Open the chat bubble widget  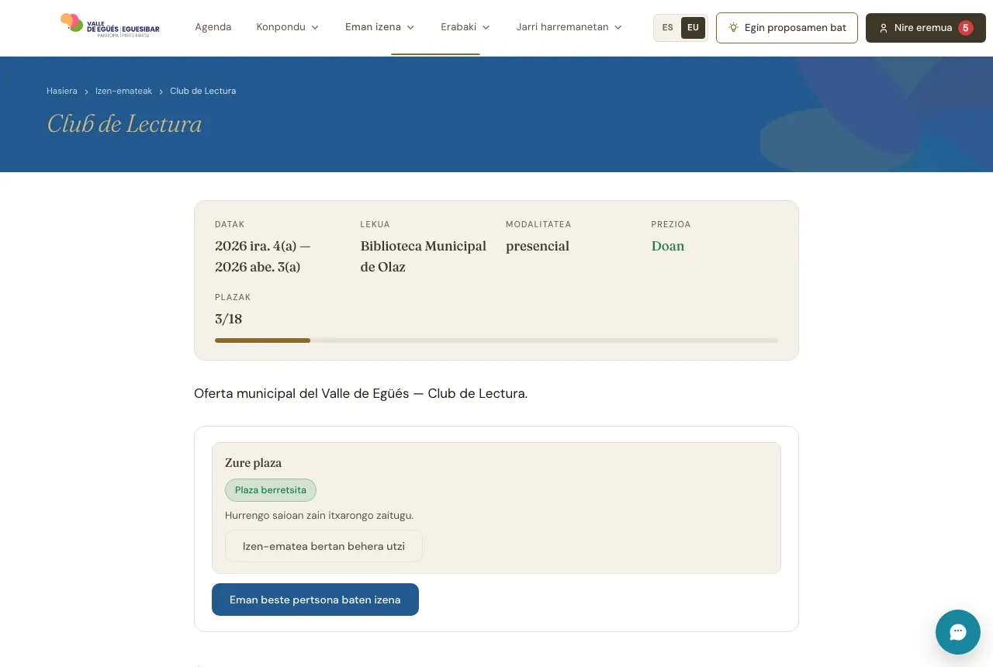pyautogui.click(x=958, y=632)
